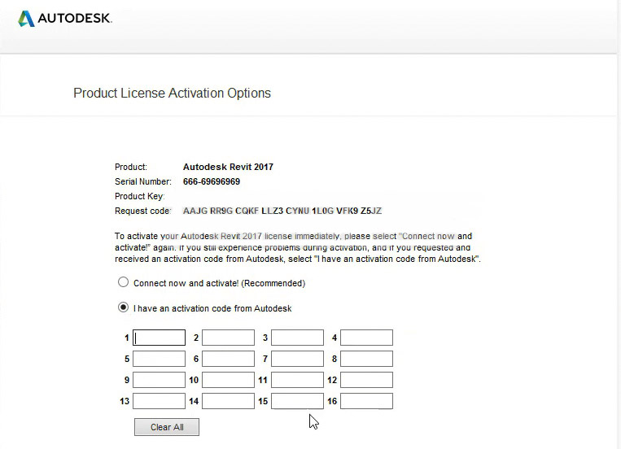621x449 pixels.
Task: Click activation code field 5
Action: [x=159, y=359]
